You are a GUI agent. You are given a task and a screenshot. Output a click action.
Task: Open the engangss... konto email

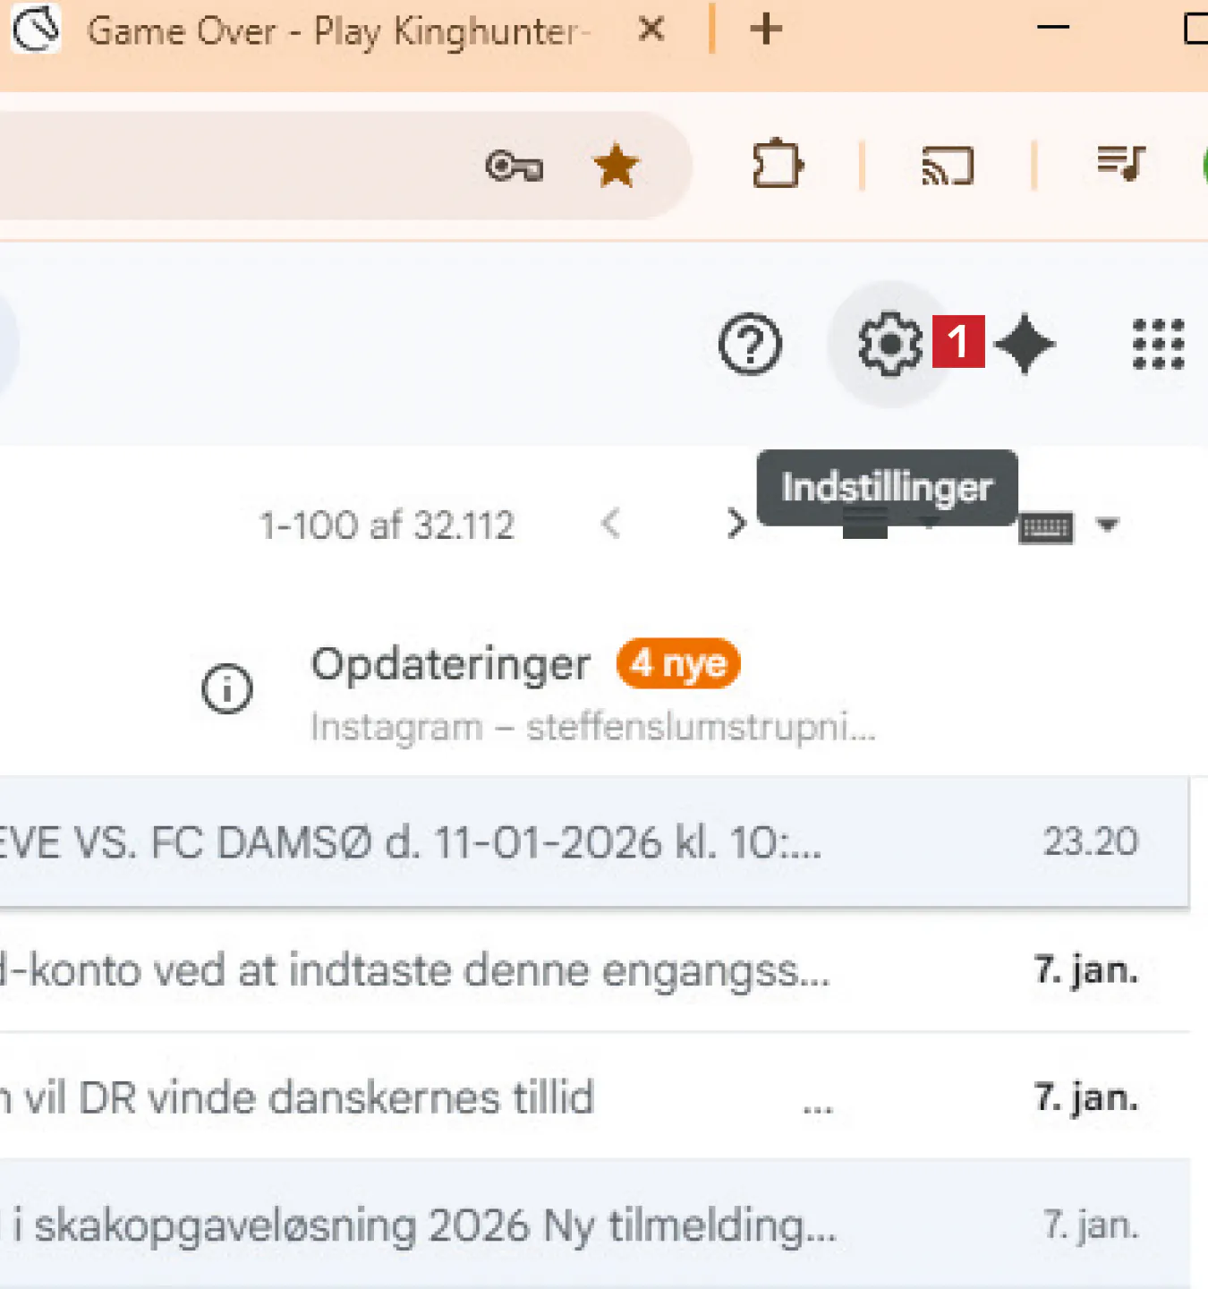click(594, 970)
